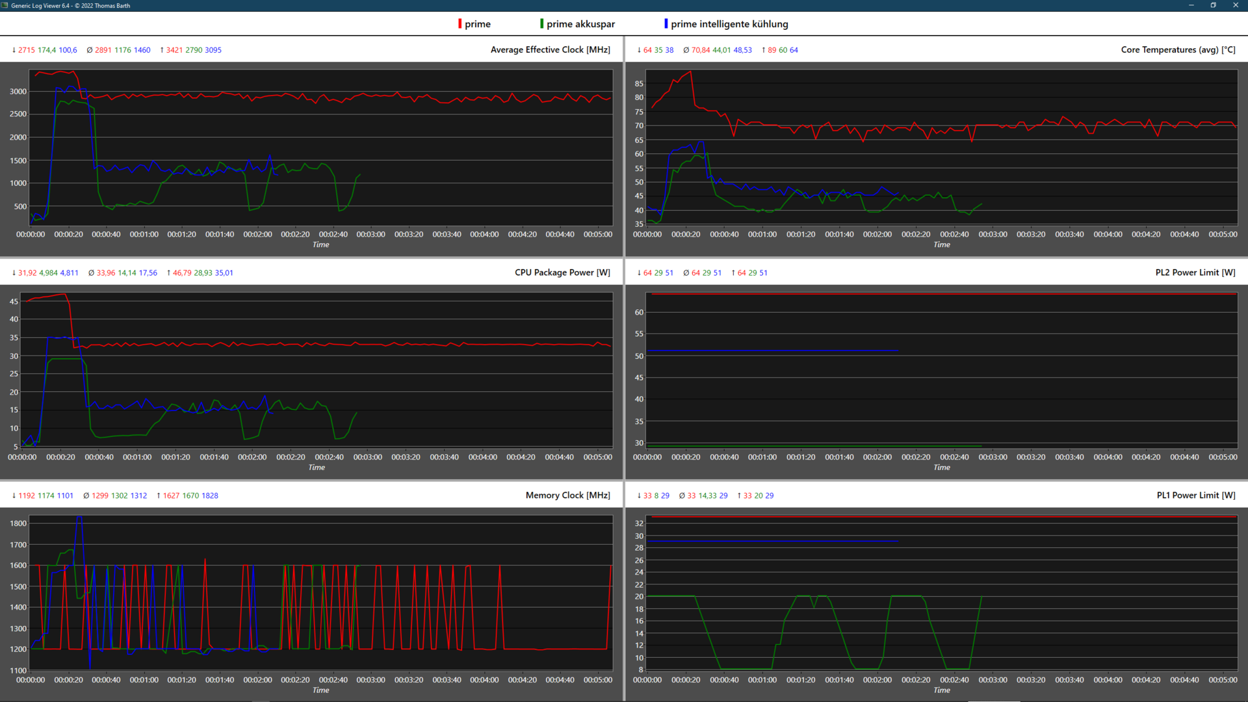Restore down the window
The image size is (1248, 702).
(x=1213, y=5)
